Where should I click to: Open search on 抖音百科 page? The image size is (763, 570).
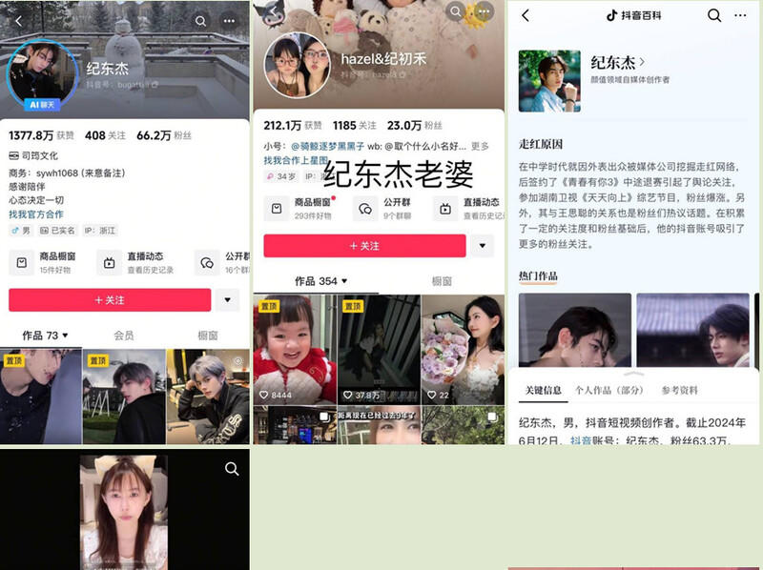[x=713, y=15]
